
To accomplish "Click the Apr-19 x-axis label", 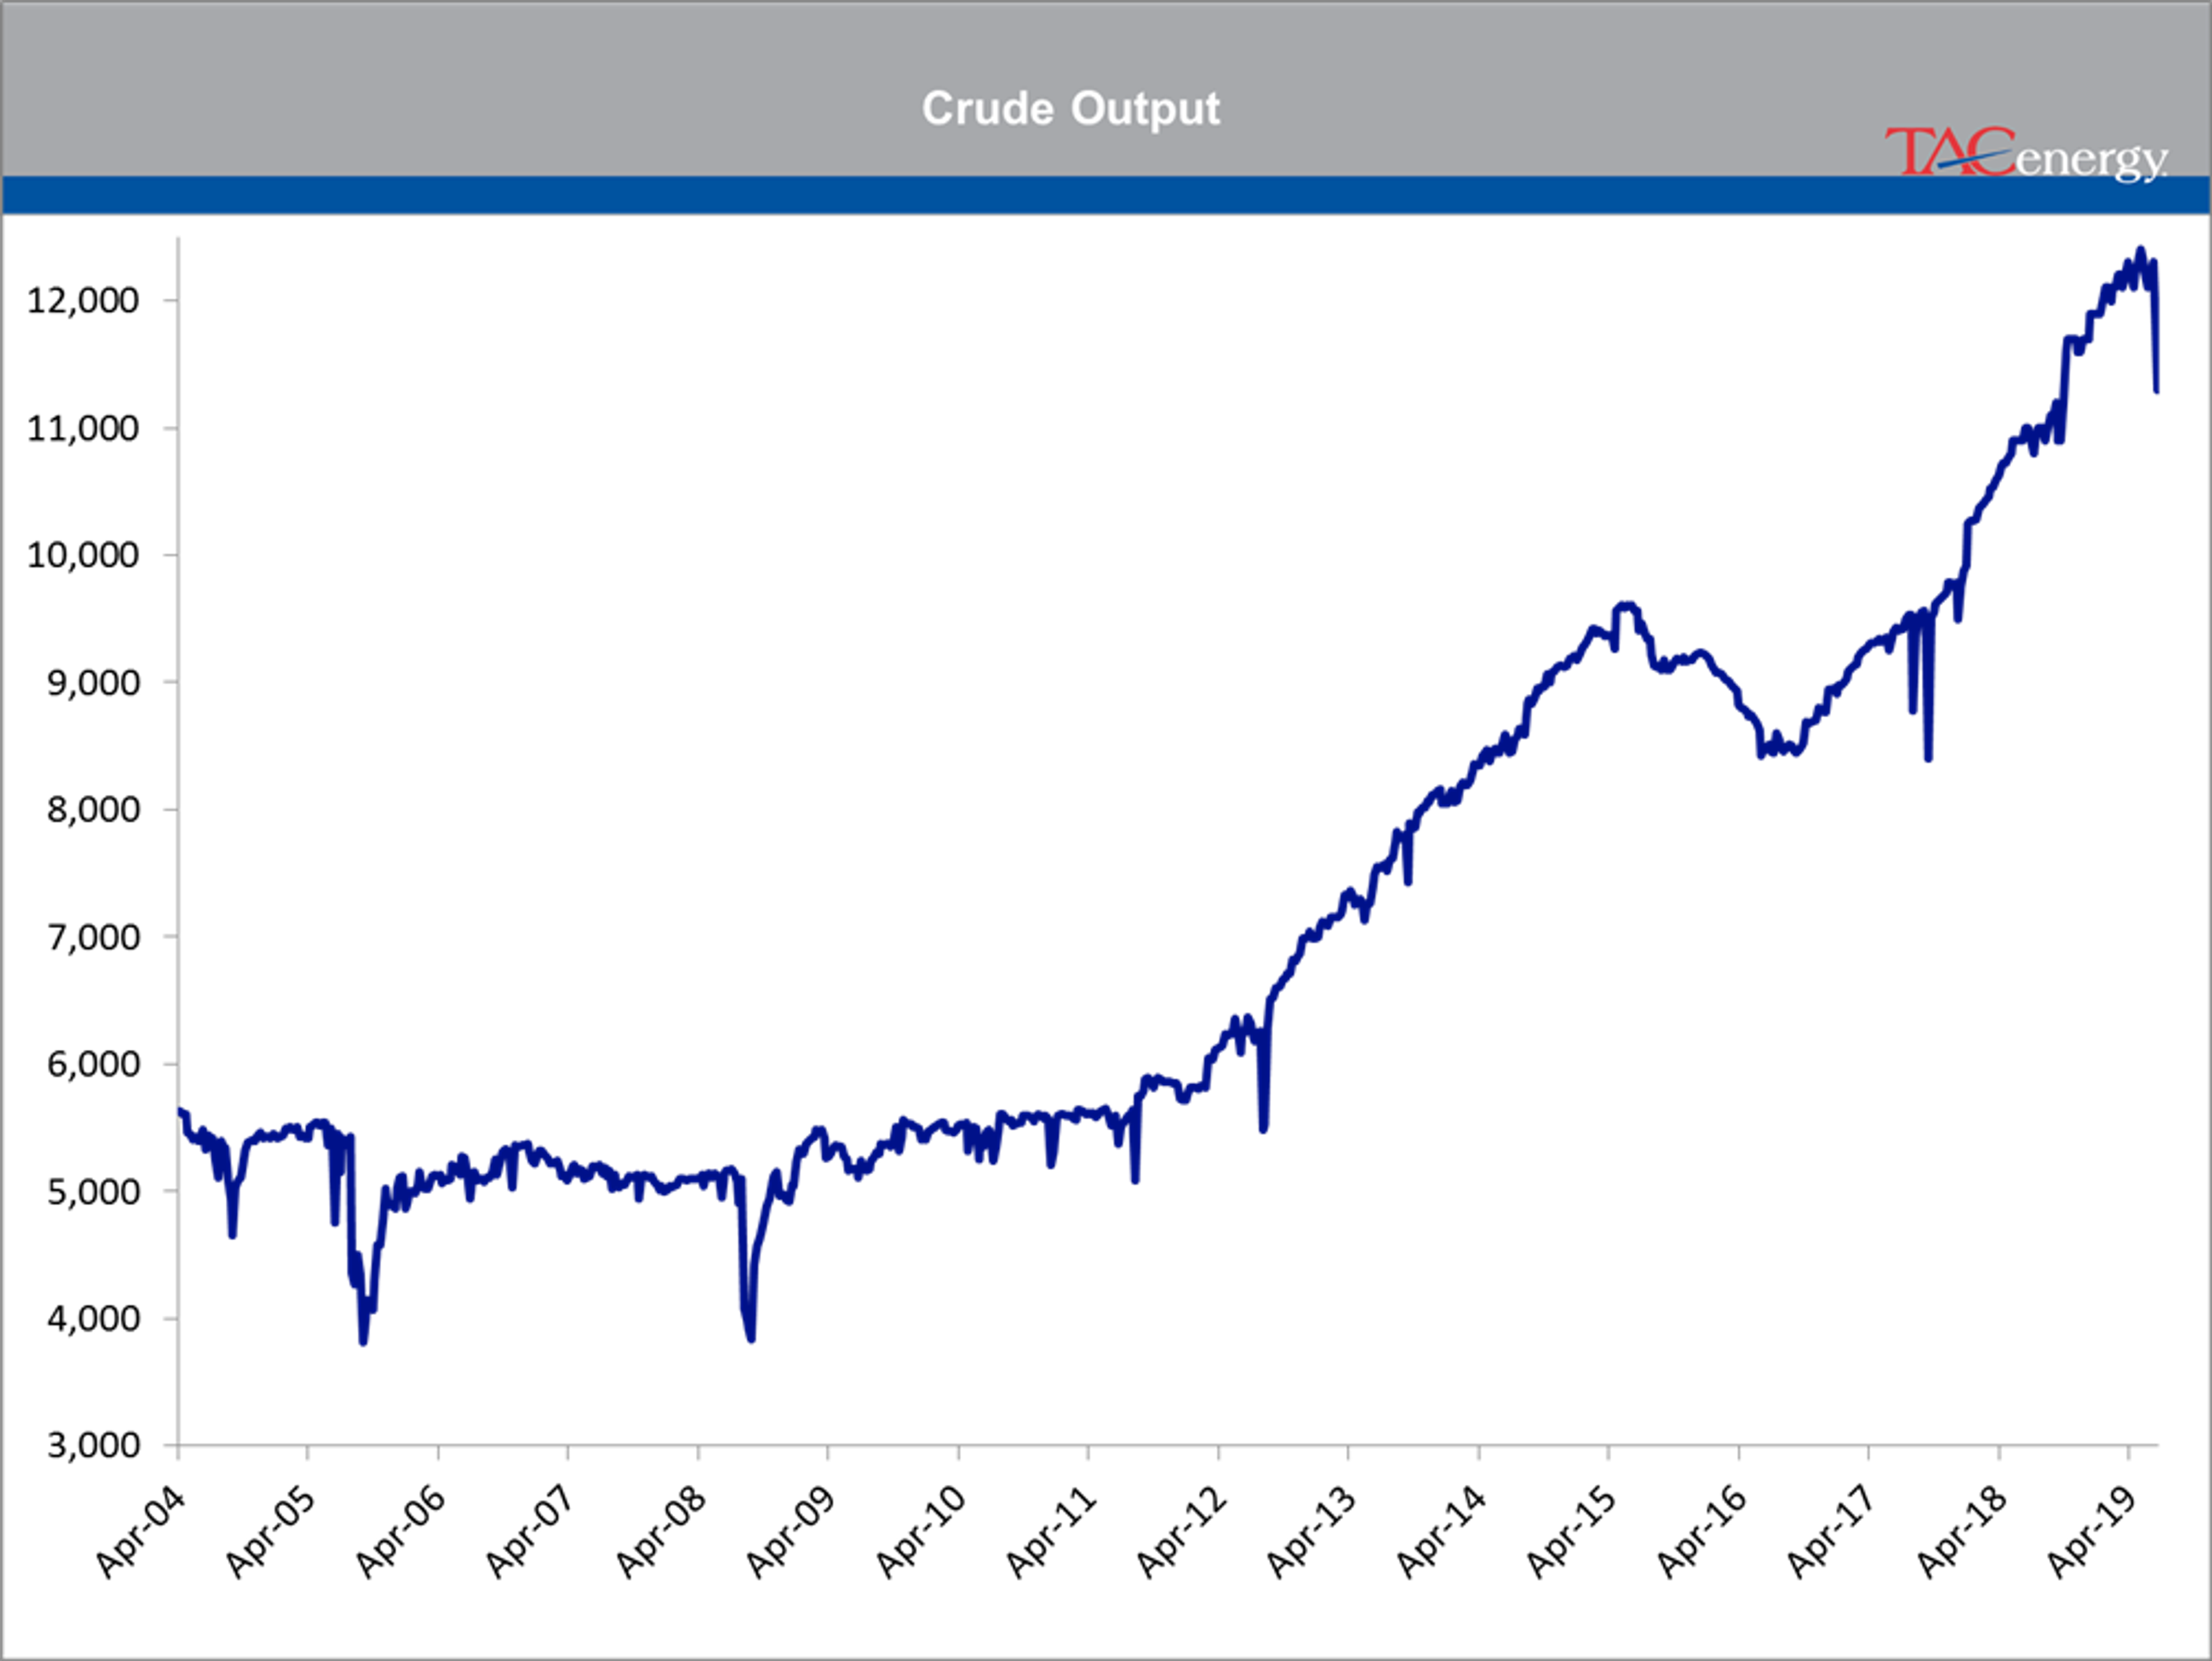I will [x=2091, y=1532].
